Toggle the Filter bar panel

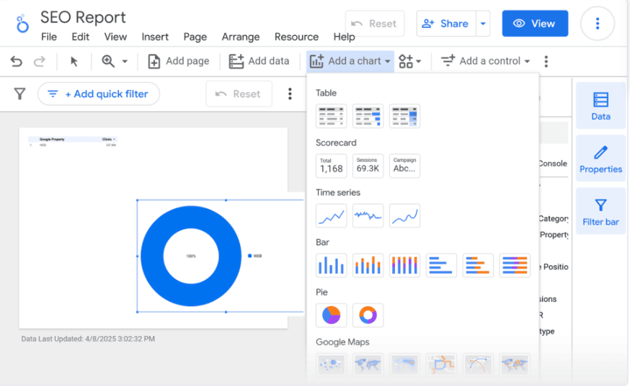click(x=600, y=212)
